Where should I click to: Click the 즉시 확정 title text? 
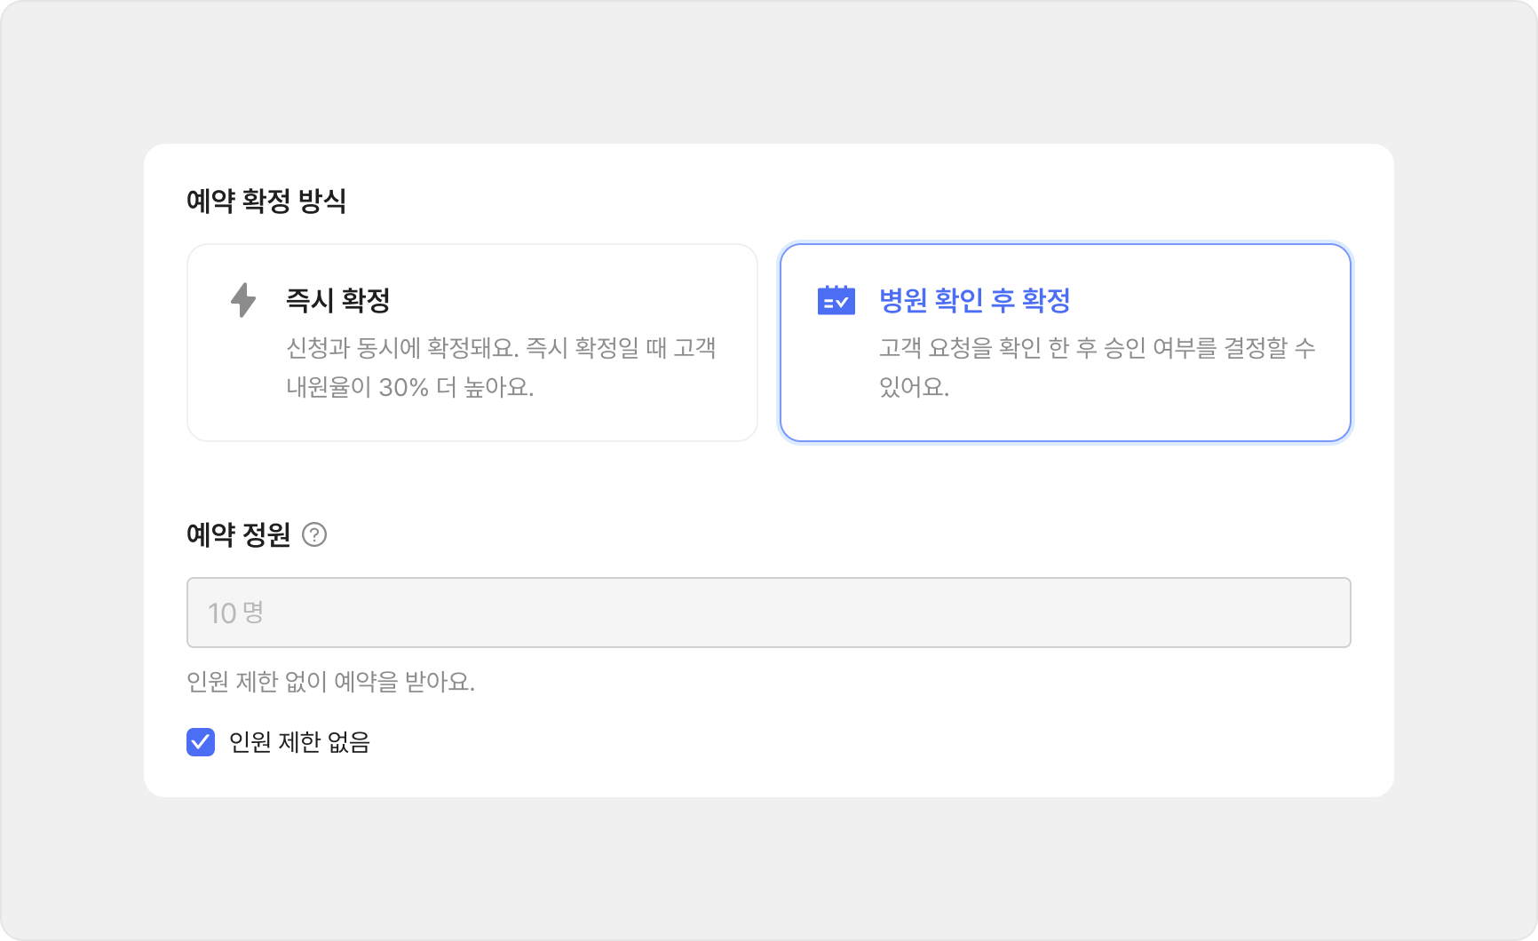(338, 300)
